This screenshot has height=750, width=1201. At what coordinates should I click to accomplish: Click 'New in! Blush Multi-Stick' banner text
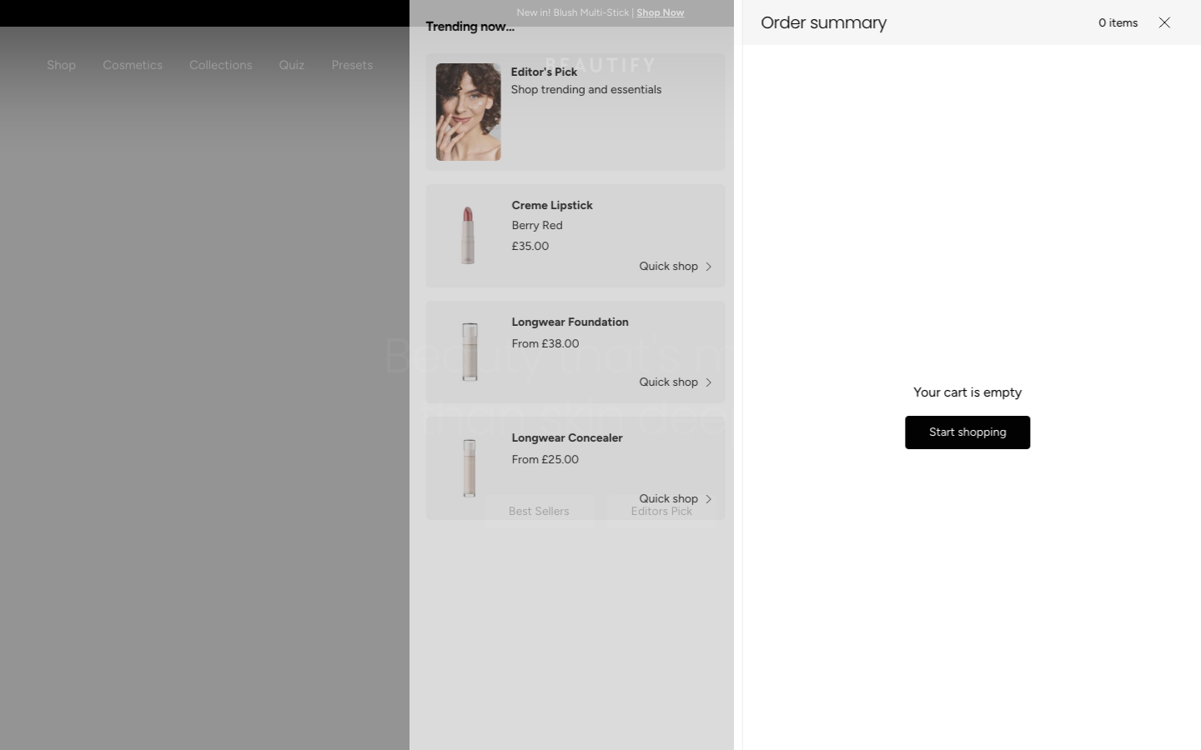pyautogui.click(x=573, y=12)
